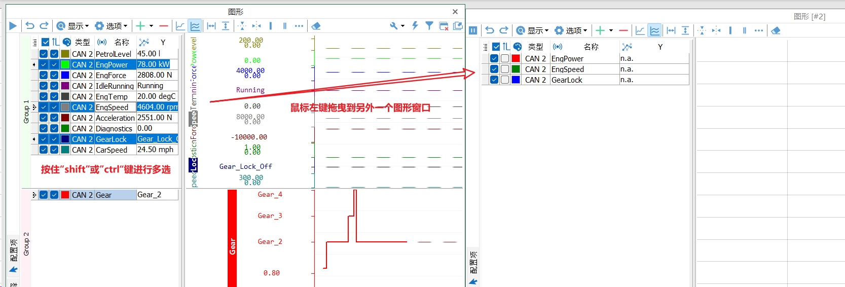This screenshot has width=845, height=287.
Task: Click funnel filter icon in left toolbar
Action: [429, 25]
